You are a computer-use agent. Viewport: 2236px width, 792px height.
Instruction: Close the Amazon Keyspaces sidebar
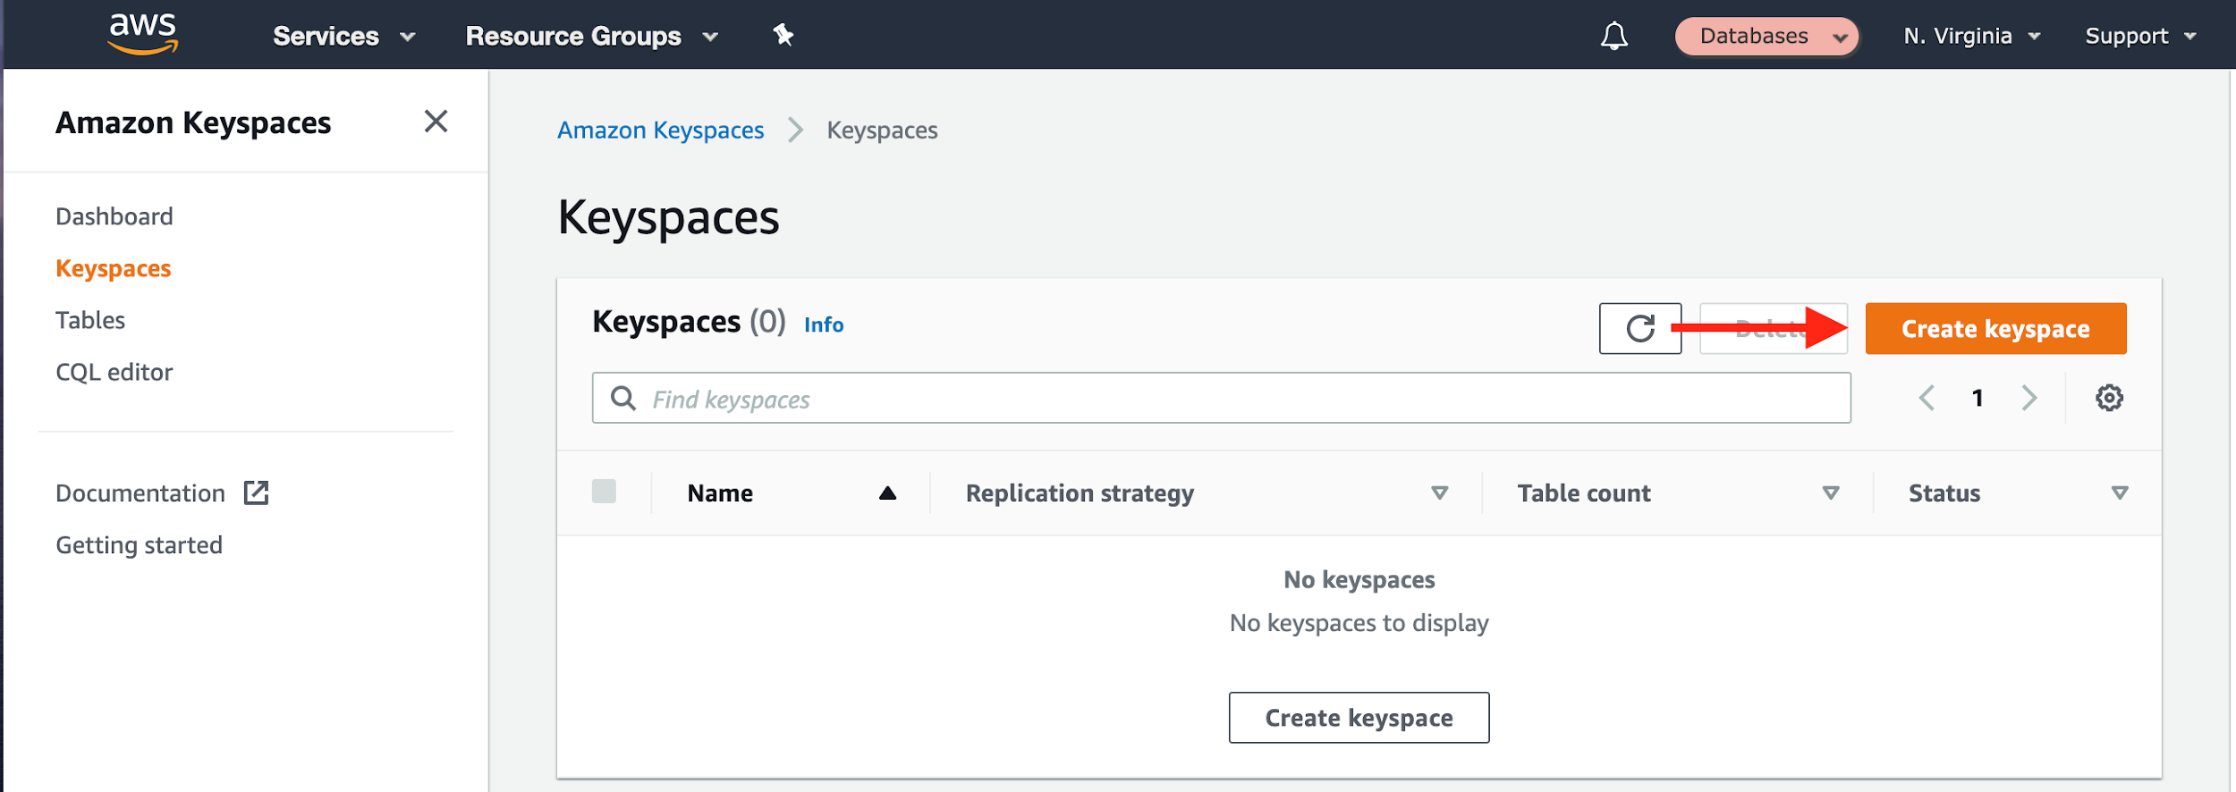coord(436,121)
